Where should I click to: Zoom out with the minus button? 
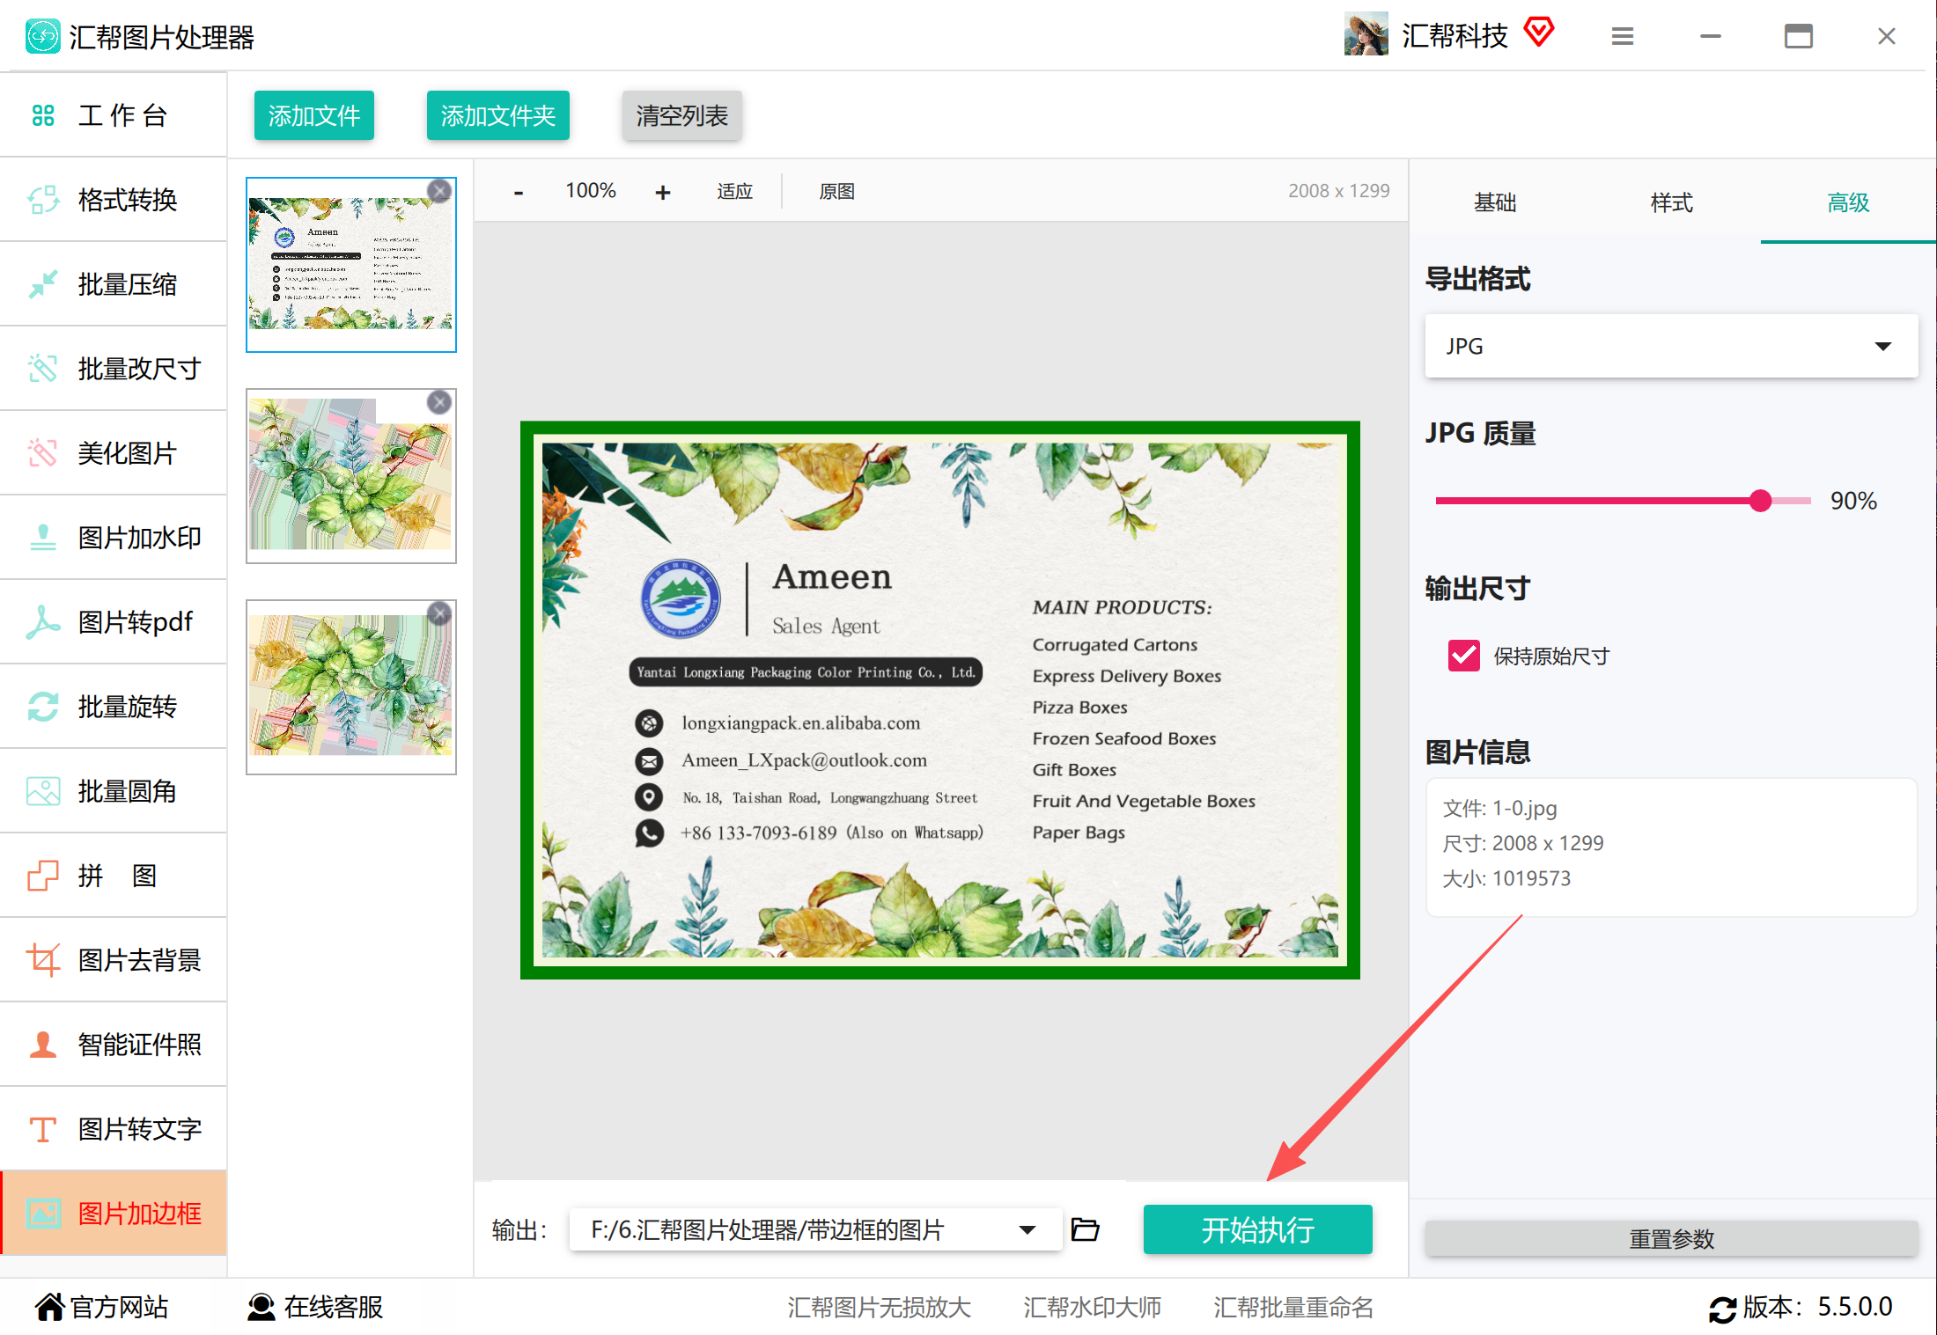(519, 192)
